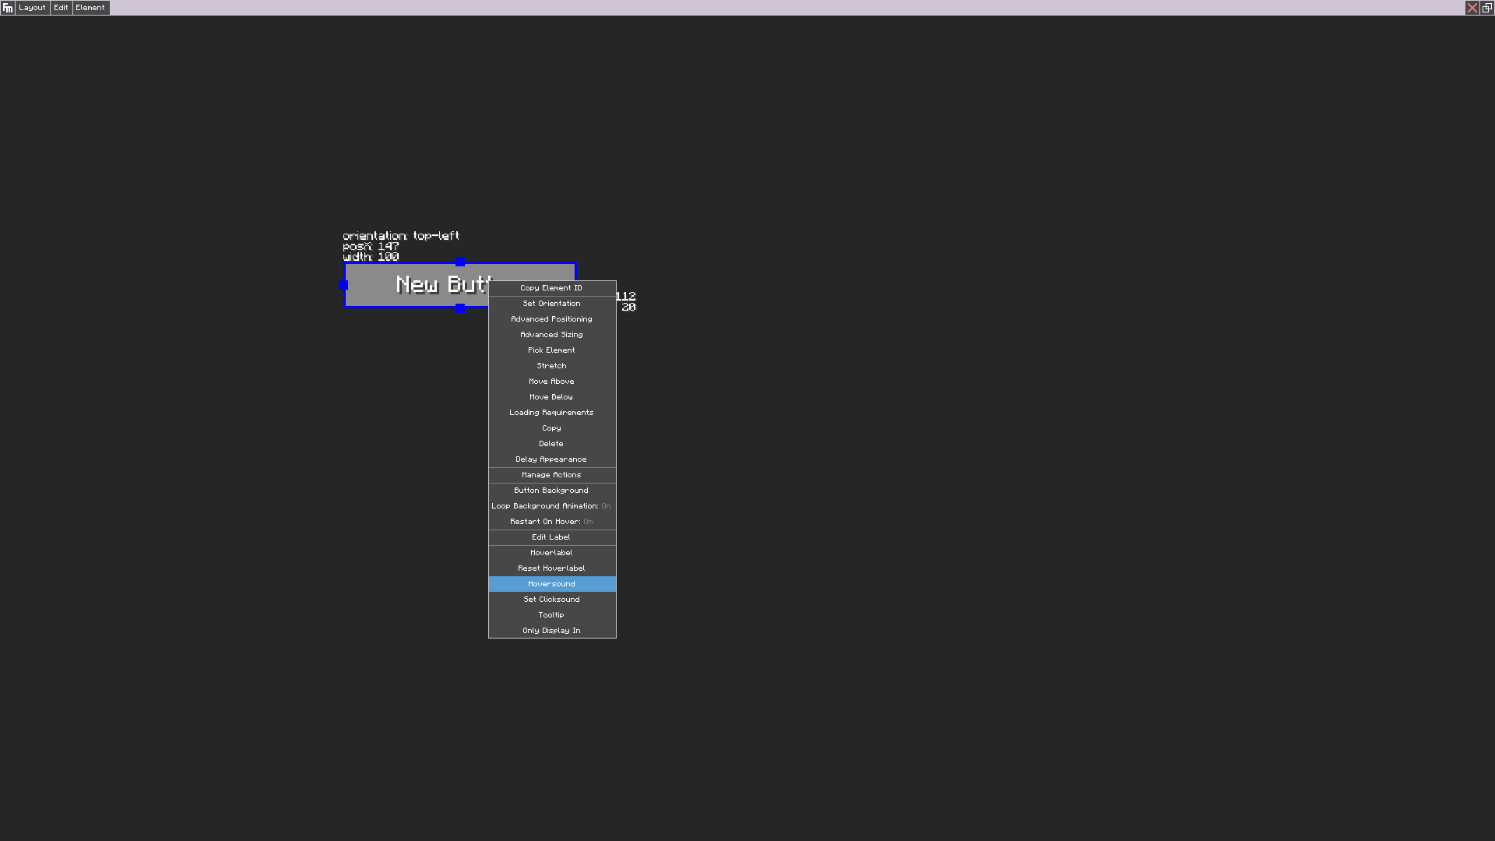Viewport: 1495px width, 841px height.
Task: Open Advanced Positioning option
Action: [552, 319]
